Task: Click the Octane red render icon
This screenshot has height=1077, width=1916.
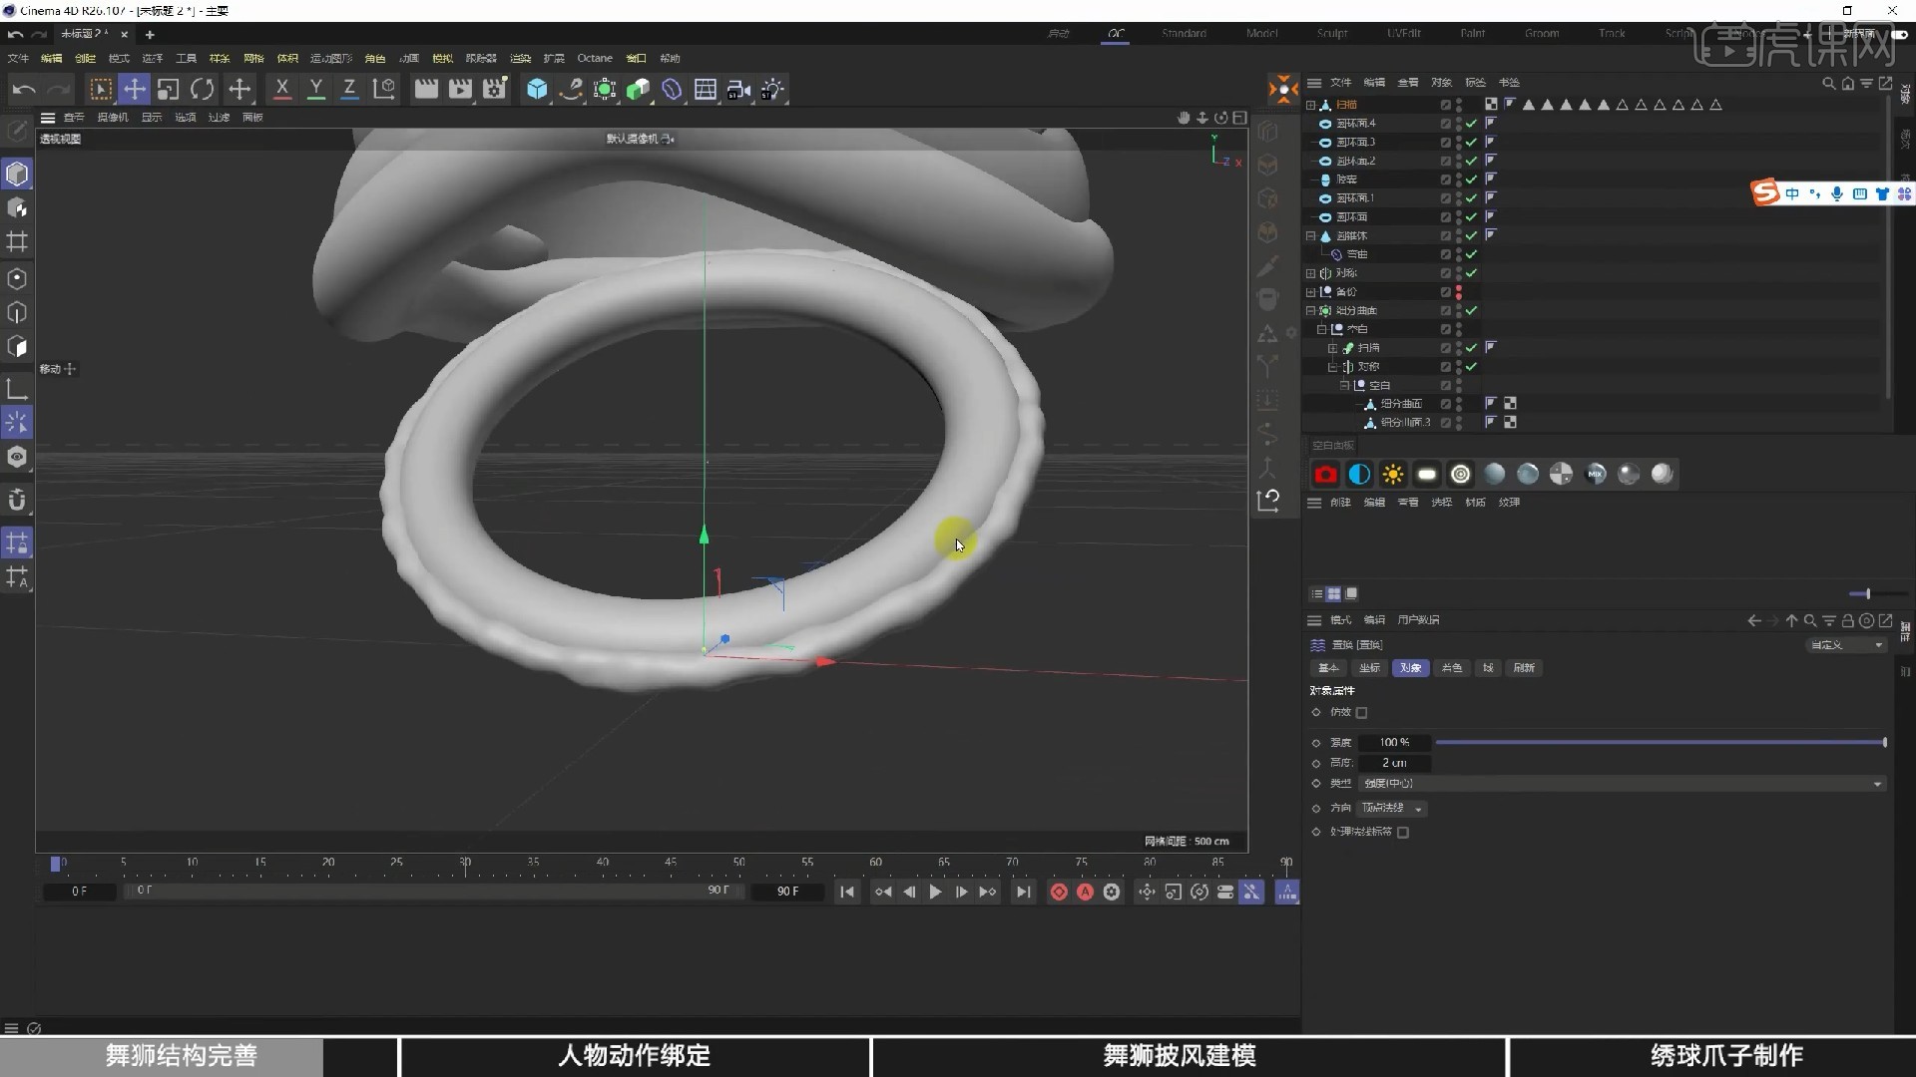Action: [x=1325, y=475]
